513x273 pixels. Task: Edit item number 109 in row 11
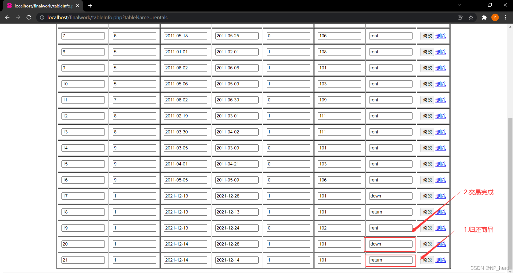(339, 100)
